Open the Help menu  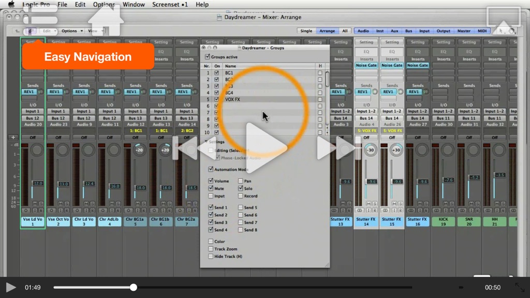coord(202,4)
